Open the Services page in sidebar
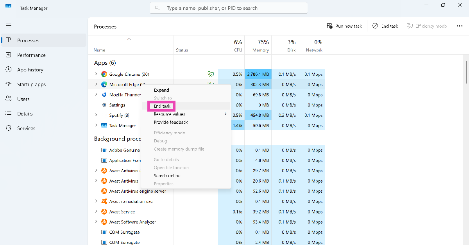The height and width of the screenshot is (245, 469). 26,128
